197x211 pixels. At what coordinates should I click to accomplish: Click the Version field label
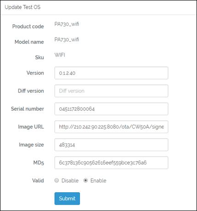coord(35,73)
